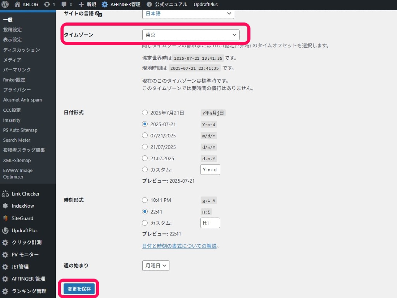Open the comments bubble icon
The height and width of the screenshot is (298, 397).
(64, 4)
